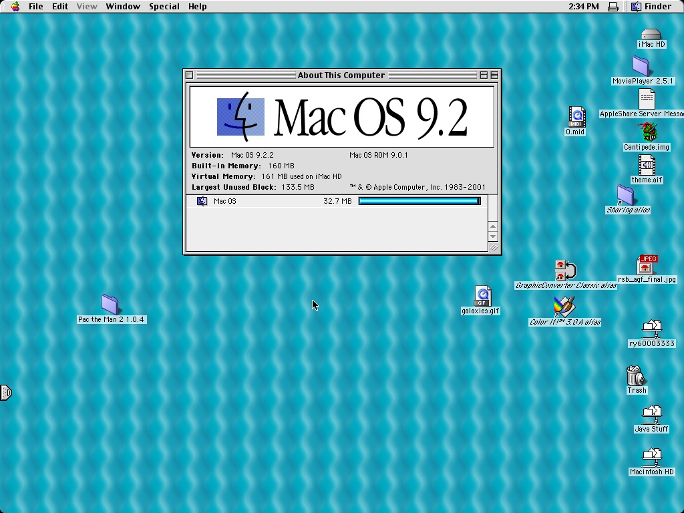Click the Mac OS icon in memory list
The image size is (684, 513).
coord(202,201)
